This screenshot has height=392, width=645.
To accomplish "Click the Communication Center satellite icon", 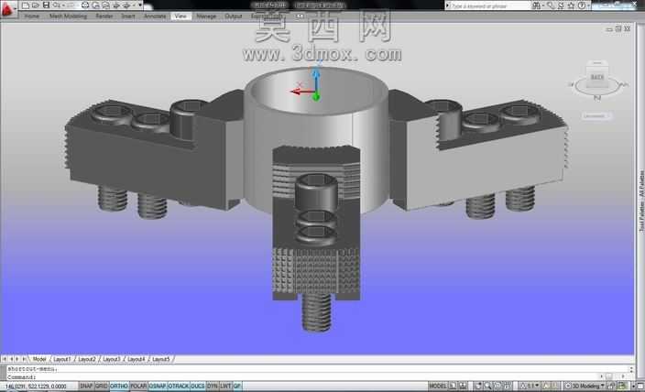I will [561, 5].
